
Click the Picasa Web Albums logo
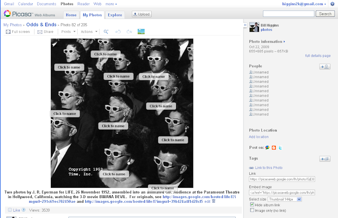coord(29,14)
